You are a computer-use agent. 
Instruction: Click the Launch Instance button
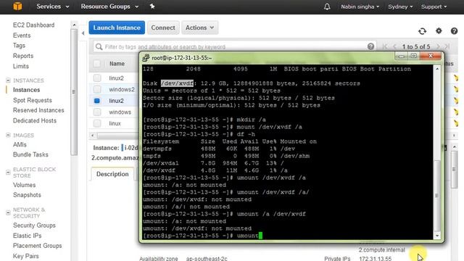(117, 28)
